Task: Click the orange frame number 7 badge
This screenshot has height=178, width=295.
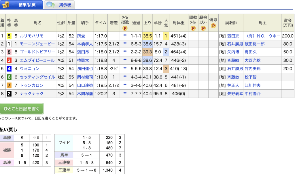Action: 9,85
